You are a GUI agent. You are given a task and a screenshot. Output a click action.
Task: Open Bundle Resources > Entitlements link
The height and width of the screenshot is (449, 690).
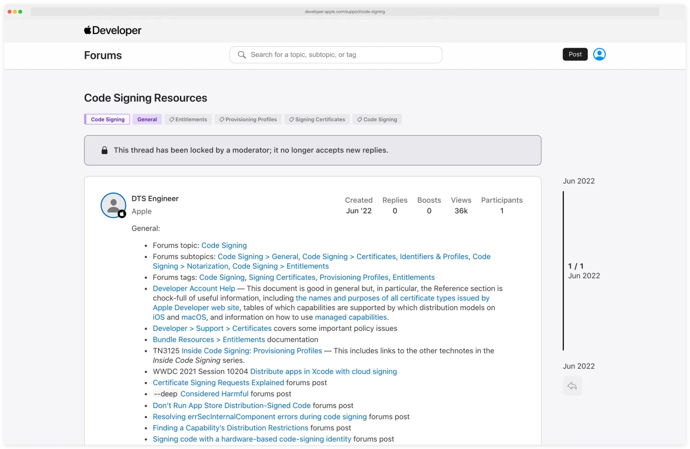tap(209, 339)
